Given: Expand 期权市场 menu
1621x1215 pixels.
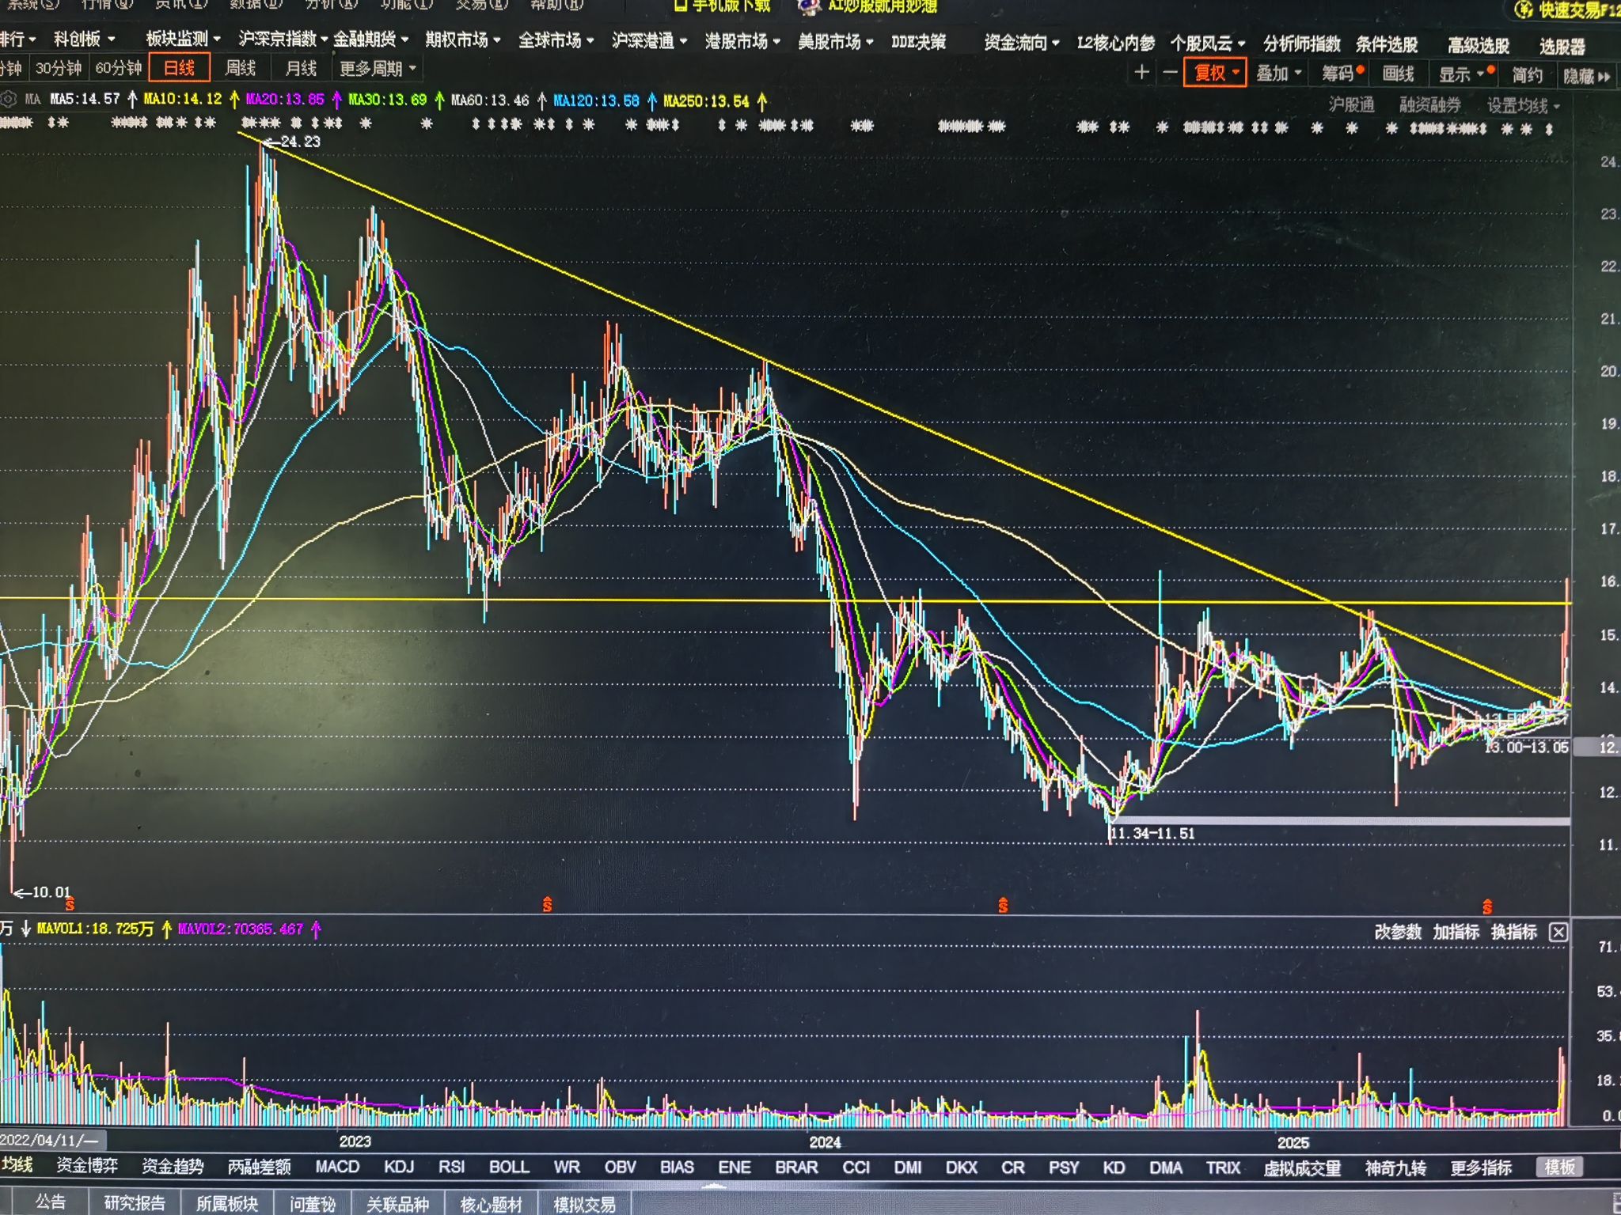Looking at the screenshot, I should [462, 40].
